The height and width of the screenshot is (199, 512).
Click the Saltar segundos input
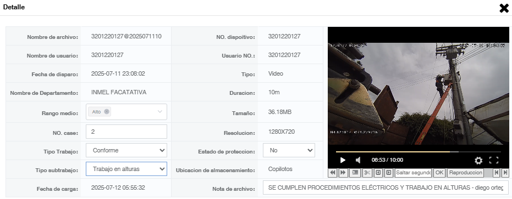[413, 173]
